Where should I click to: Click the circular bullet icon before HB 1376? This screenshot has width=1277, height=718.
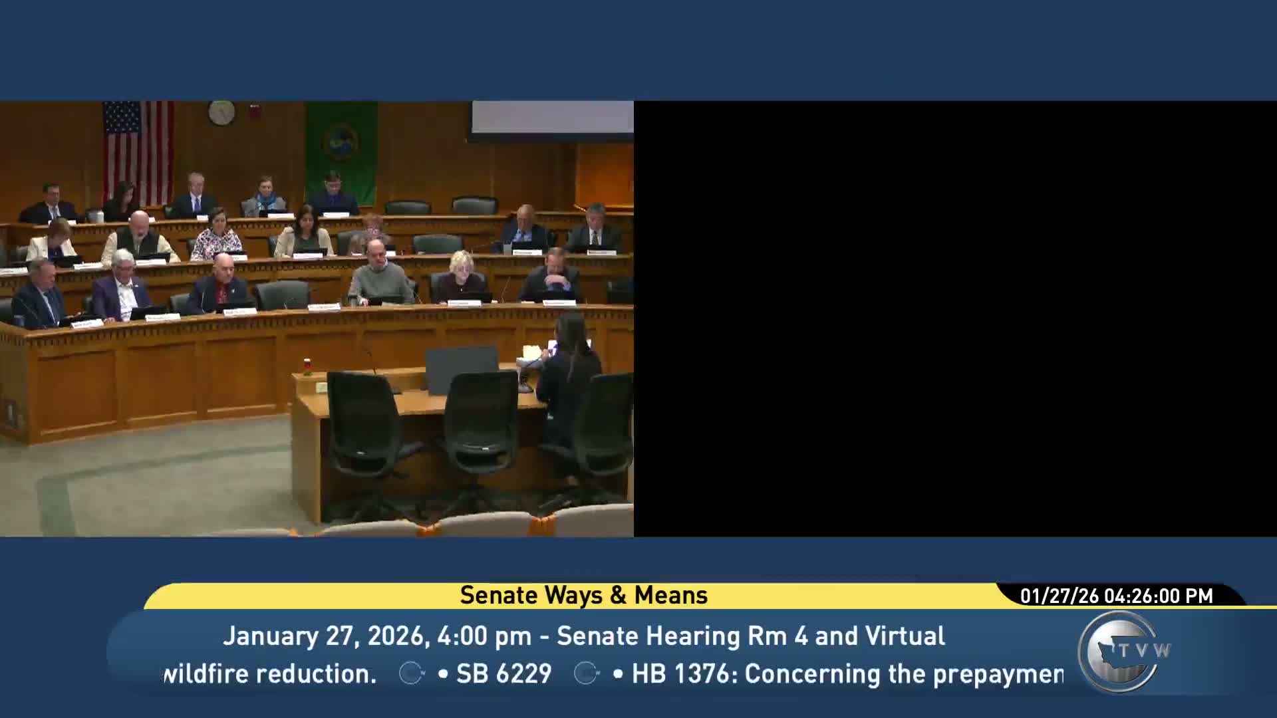pyautogui.click(x=586, y=673)
